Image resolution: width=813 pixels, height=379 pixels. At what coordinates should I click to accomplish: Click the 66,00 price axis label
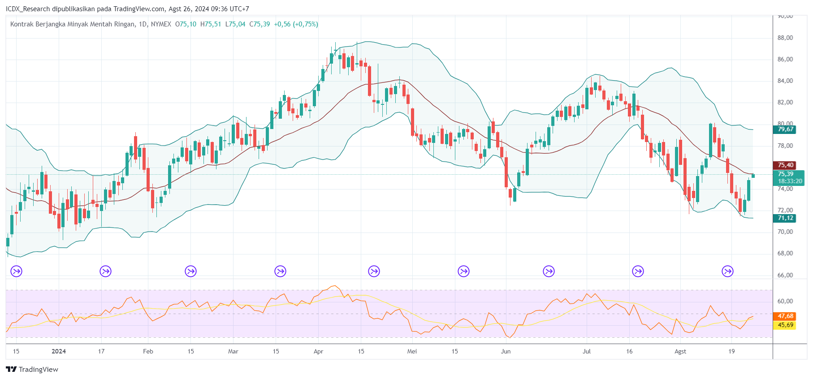coord(785,275)
